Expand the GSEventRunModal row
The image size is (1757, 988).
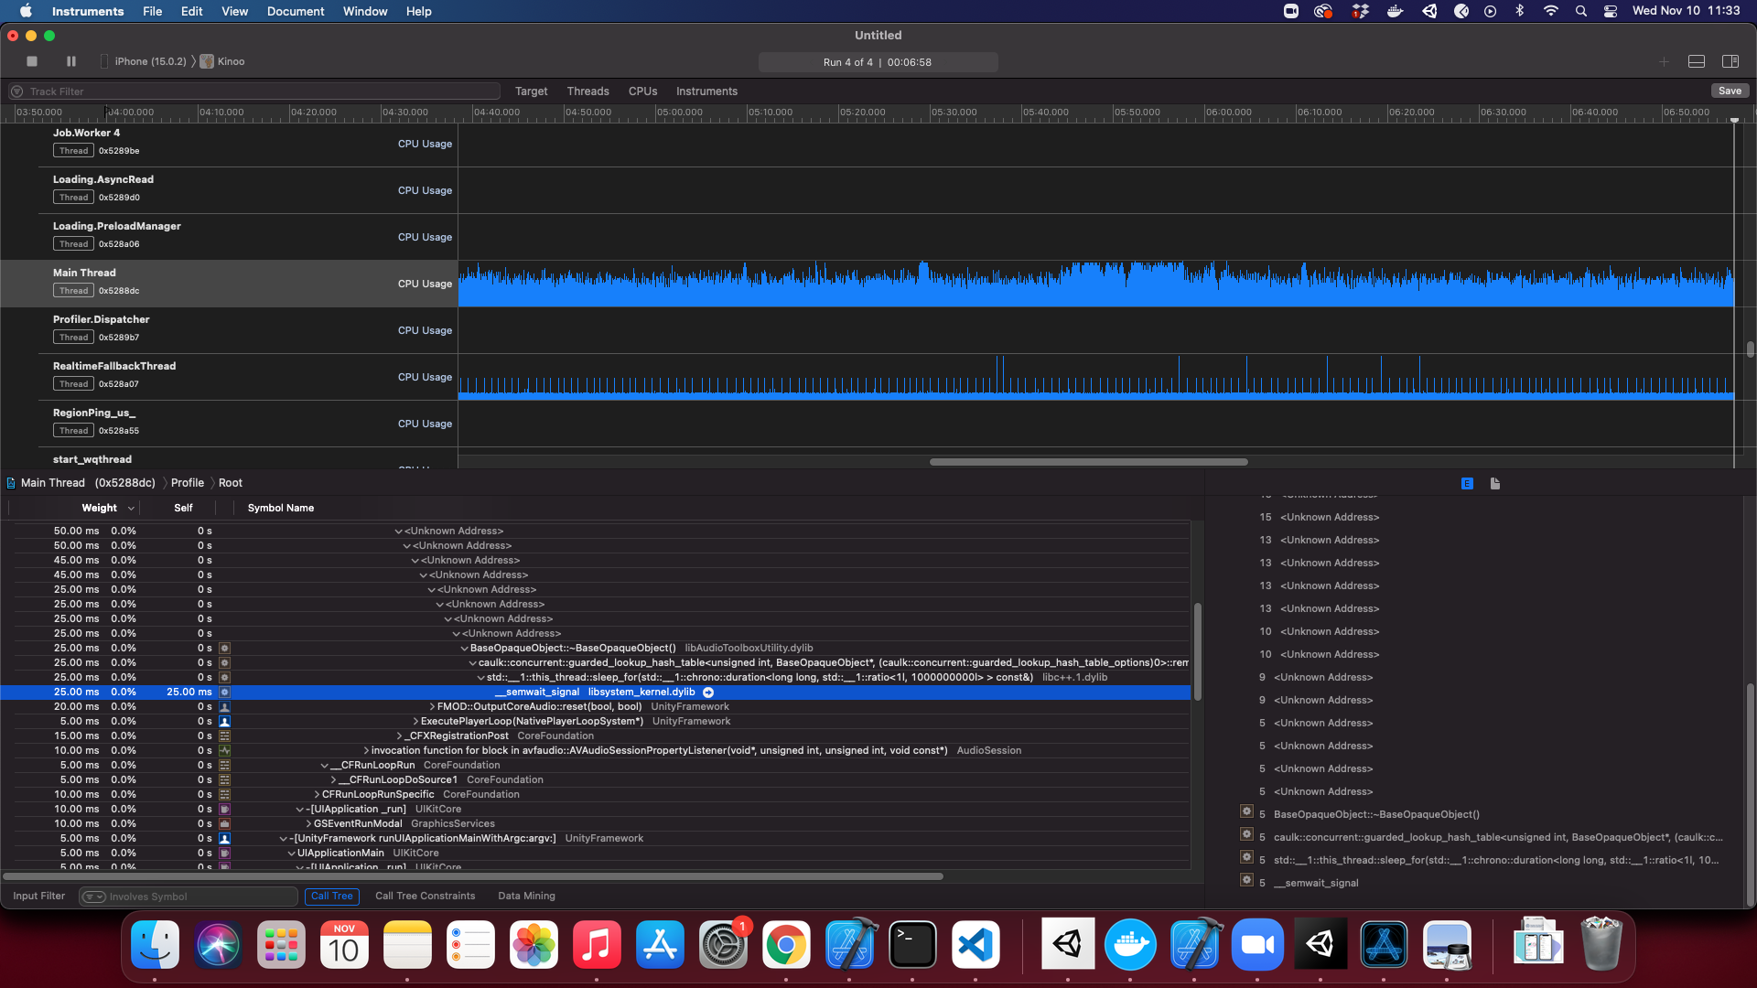308,824
